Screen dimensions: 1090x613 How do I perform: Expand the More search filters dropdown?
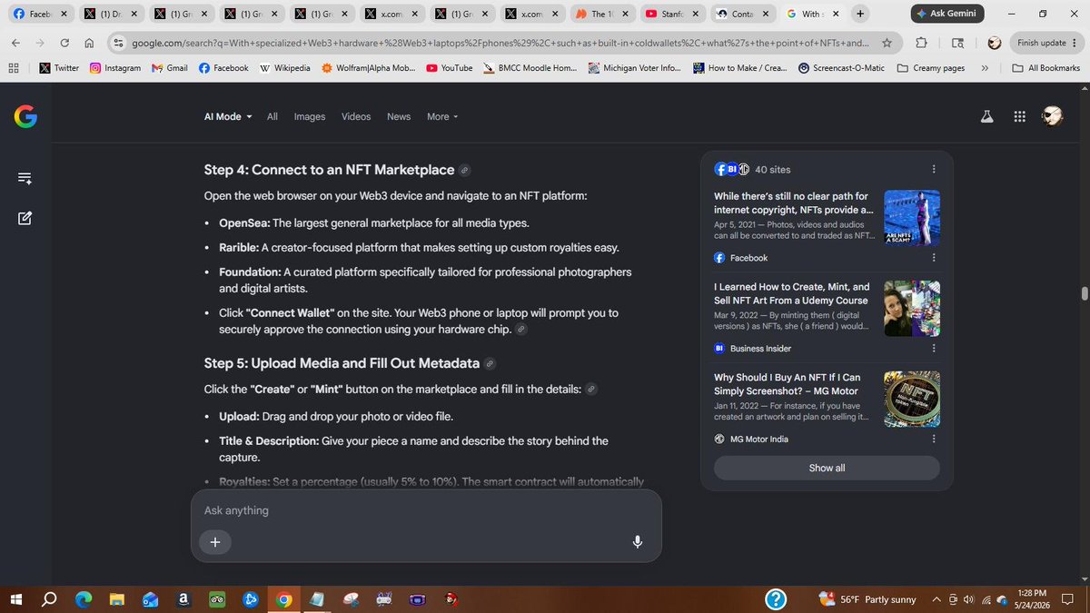point(442,116)
